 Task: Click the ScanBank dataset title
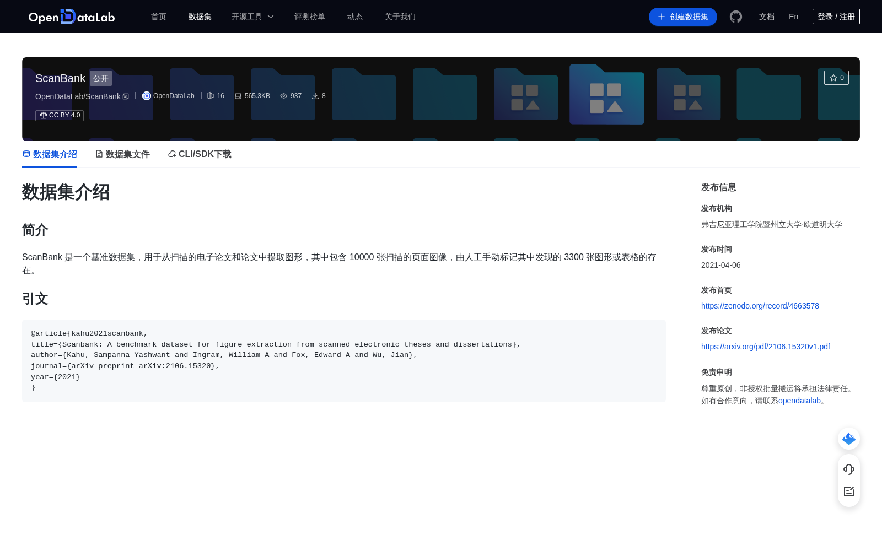coord(60,78)
